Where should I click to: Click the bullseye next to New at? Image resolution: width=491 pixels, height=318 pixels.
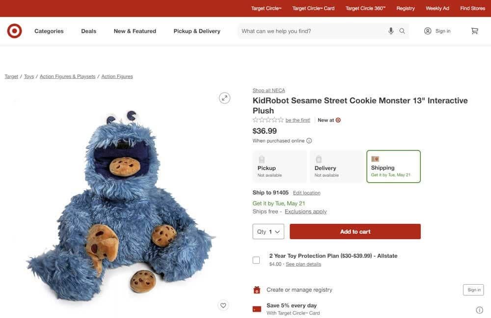pyautogui.click(x=339, y=120)
